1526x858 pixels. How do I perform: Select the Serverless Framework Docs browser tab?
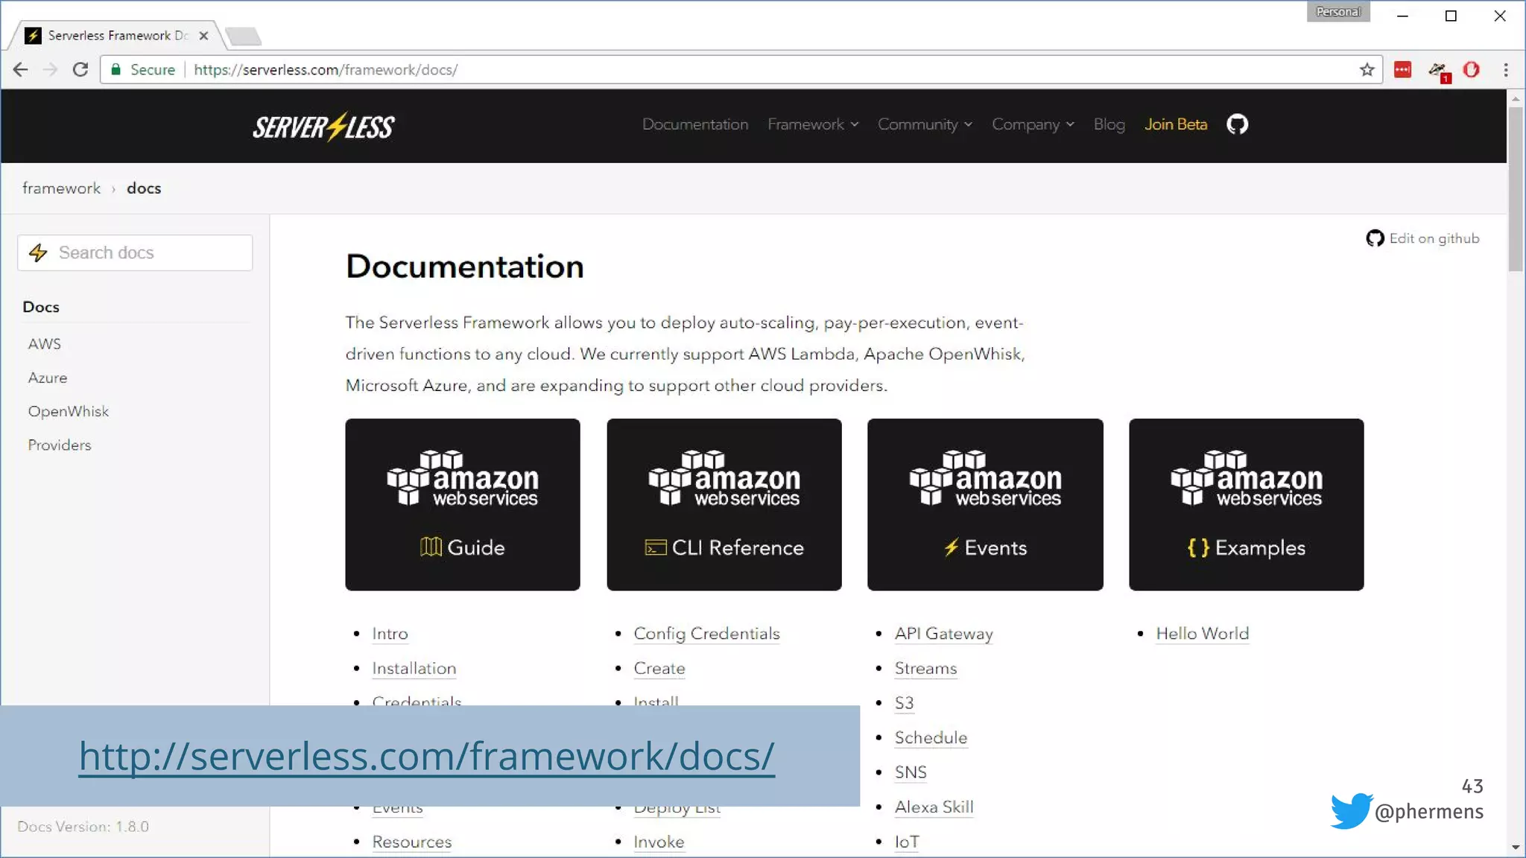[117, 36]
